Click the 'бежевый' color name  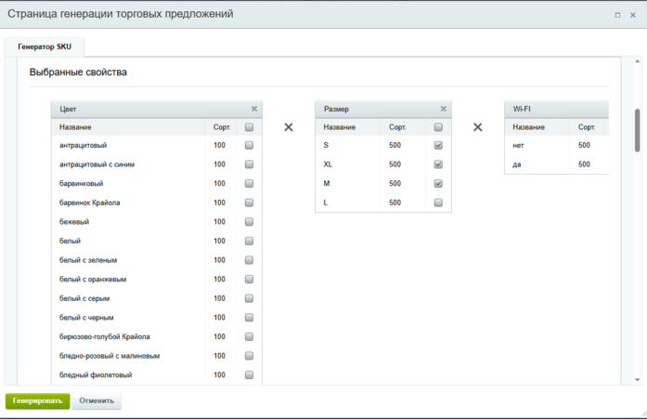74,222
